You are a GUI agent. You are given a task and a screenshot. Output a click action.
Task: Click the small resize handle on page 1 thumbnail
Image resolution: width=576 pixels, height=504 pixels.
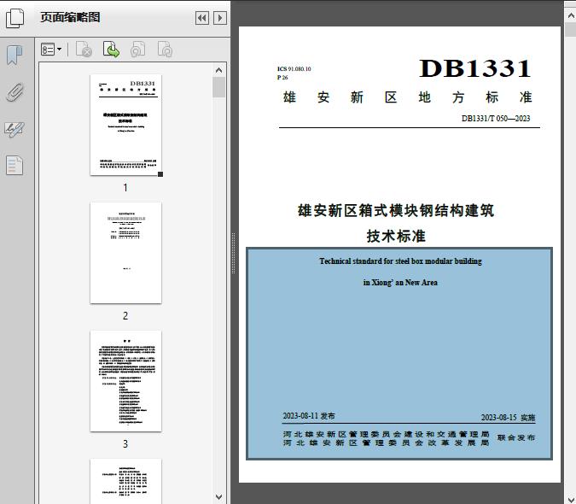tap(160, 174)
